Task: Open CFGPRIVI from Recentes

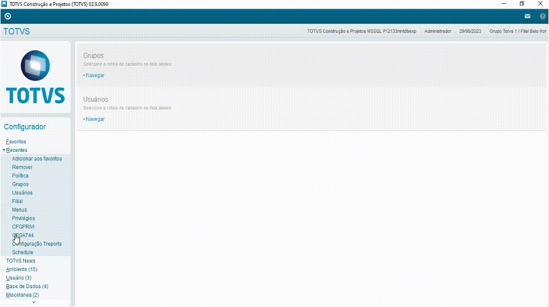Action: (23, 227)
